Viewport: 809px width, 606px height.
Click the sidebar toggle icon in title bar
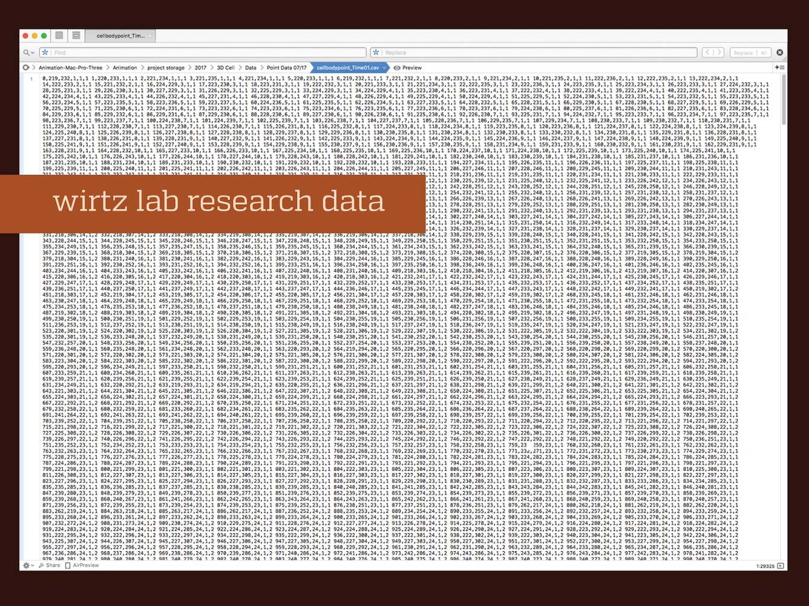click(59, 36)
